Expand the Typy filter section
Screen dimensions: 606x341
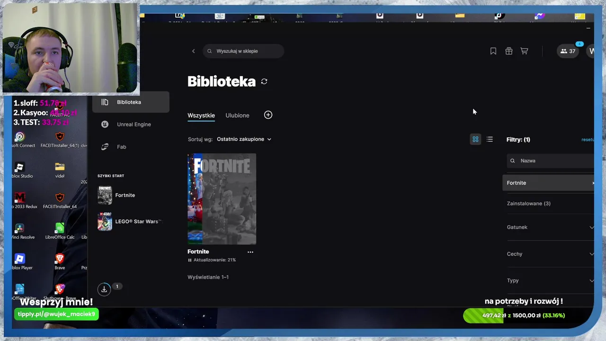click(x=550, y=280)
